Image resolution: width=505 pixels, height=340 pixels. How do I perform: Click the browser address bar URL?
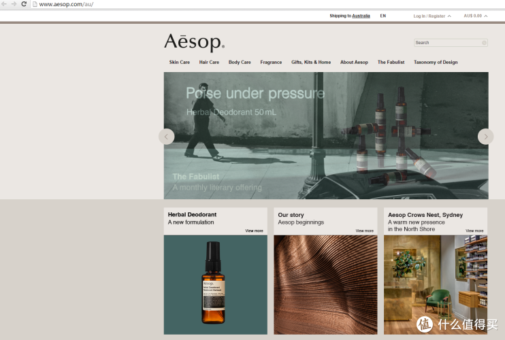coord(67,4)
